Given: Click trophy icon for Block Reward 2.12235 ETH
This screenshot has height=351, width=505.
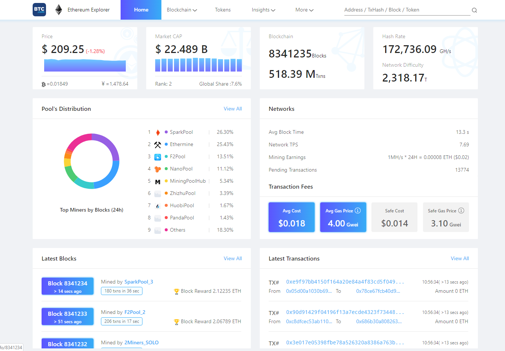Looking at the screenshot, I should tap(177, 291).
